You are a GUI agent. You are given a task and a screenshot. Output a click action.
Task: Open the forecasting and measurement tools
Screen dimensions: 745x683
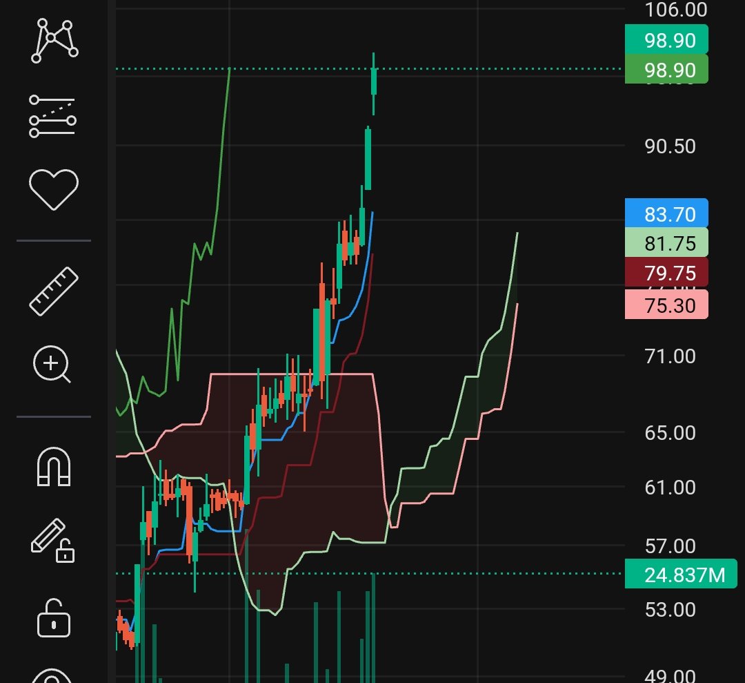(x=52, y=116)
